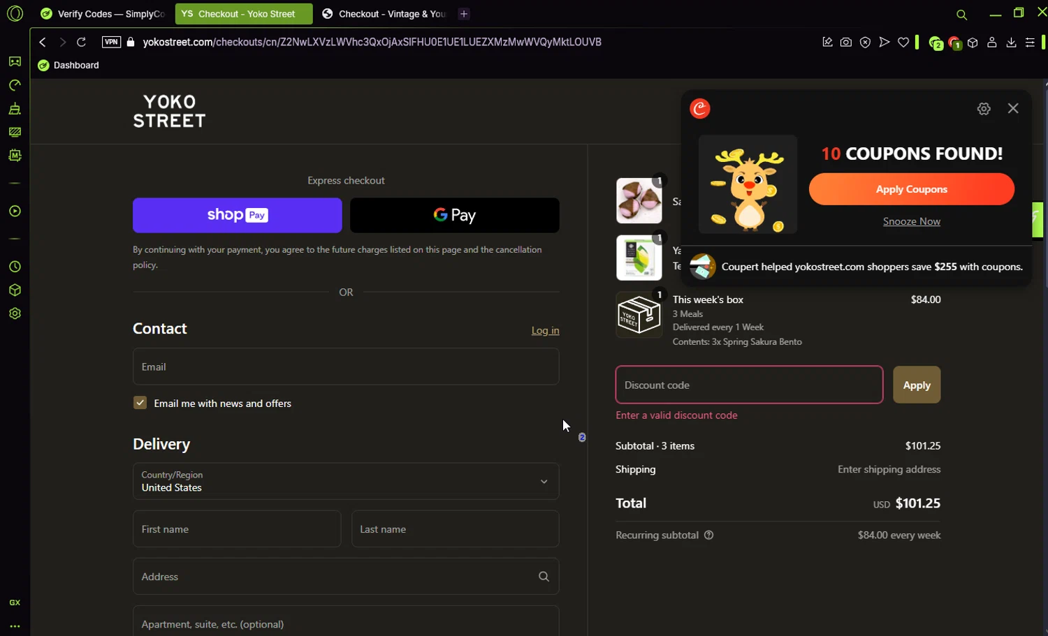Viewport: 1048px width, 636px height.
Task: Open the striped monitor icon in sidebar
Action: click(15, 132)
